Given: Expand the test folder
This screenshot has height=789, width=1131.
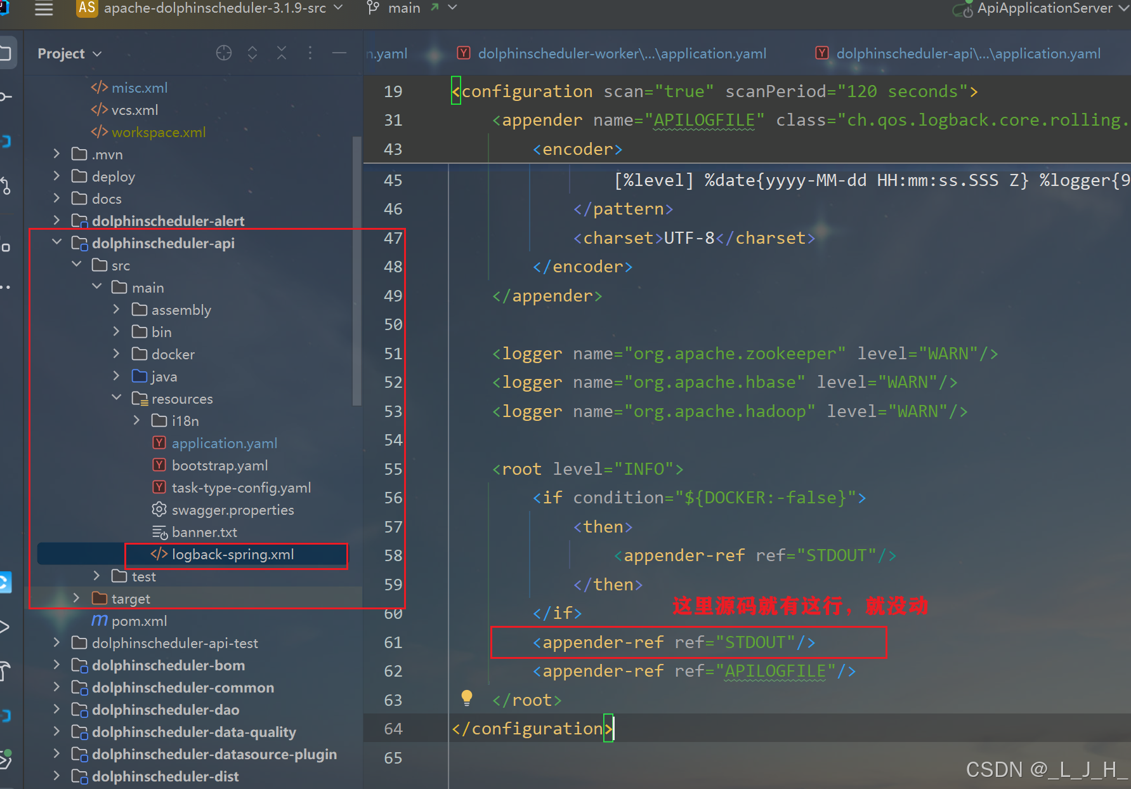Looking at the screenshot, I should [97, 576].
